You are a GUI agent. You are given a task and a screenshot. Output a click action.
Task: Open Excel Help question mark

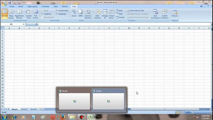coord(201,6)
